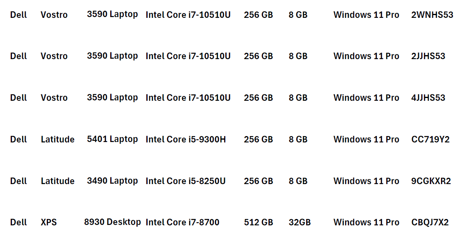Click Vostro in the 2WNHS53 row

(54, 15)
